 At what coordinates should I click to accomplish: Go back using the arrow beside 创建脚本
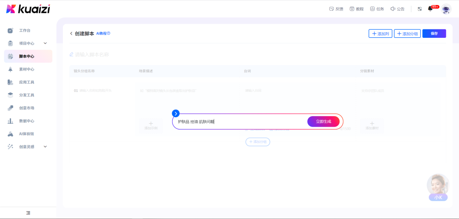[x=71, y=33]
